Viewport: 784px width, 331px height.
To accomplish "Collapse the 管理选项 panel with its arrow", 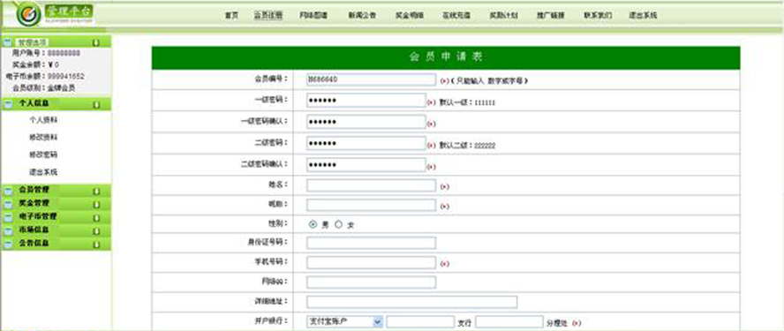I will [x=96, y=43].
